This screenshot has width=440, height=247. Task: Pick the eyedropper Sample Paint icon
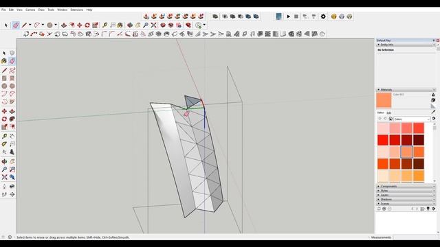(x=433, y=112)
